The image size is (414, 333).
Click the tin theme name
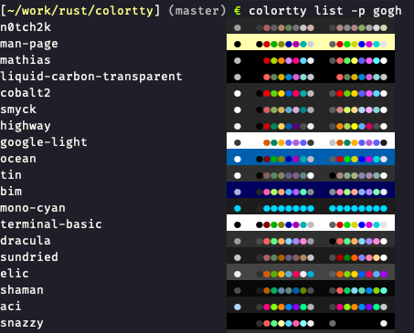coord(11,175)
